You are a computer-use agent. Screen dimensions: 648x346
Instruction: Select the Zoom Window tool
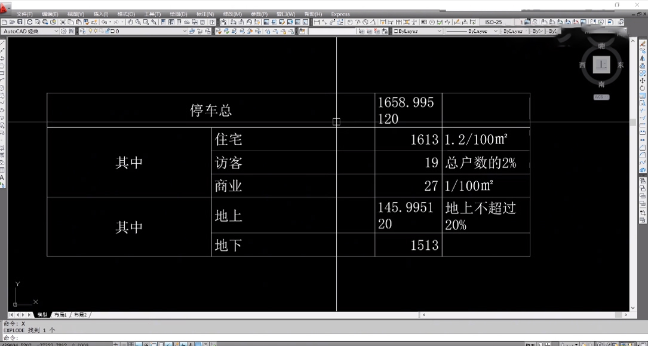coord(146,22)
